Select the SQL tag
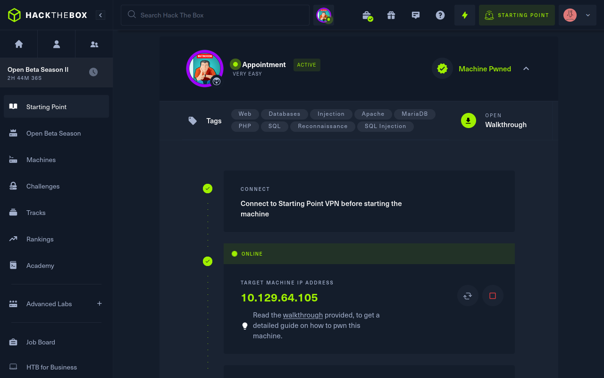604x378 pixels. pos(275,126)
